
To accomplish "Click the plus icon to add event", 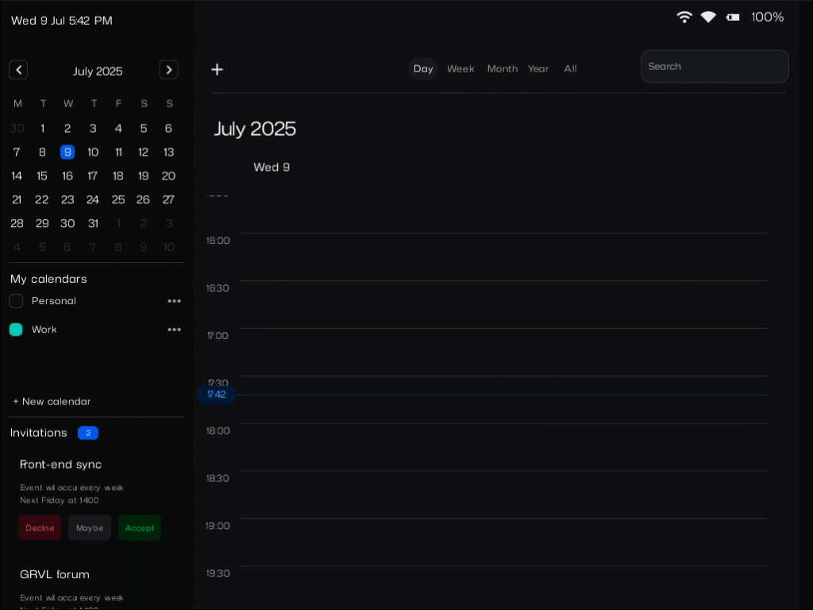I will click(217, 69).
